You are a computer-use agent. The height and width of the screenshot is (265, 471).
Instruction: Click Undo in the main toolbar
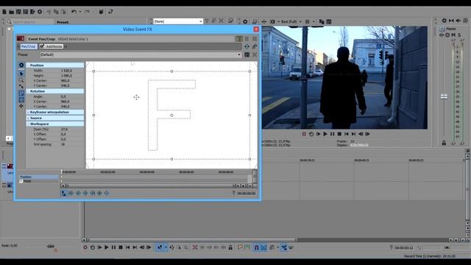(74, 12)
